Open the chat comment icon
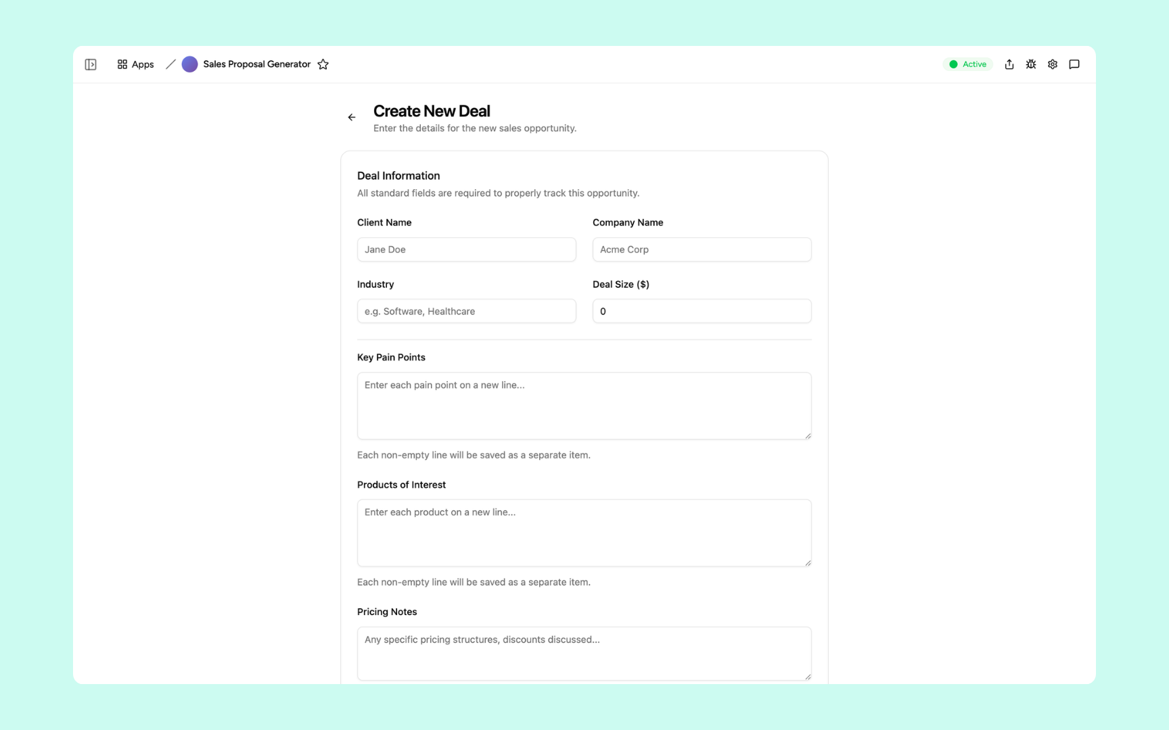Image resolution: width=1169 pixels, height=730 pixels. click(x=1074, y=64)
